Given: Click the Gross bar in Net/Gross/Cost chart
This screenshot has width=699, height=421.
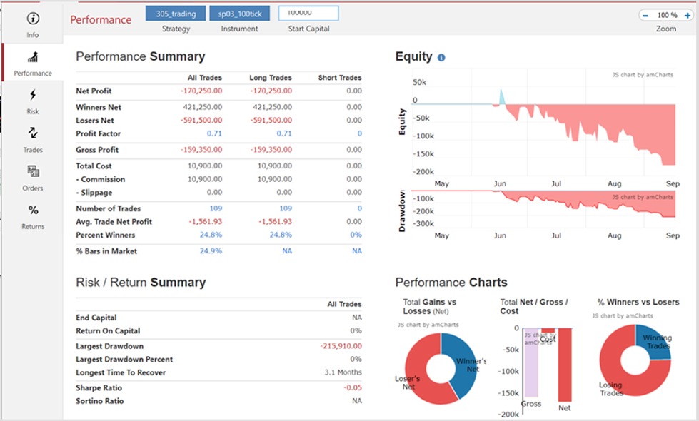Looking at the screenshot, I should pos(531,362).
